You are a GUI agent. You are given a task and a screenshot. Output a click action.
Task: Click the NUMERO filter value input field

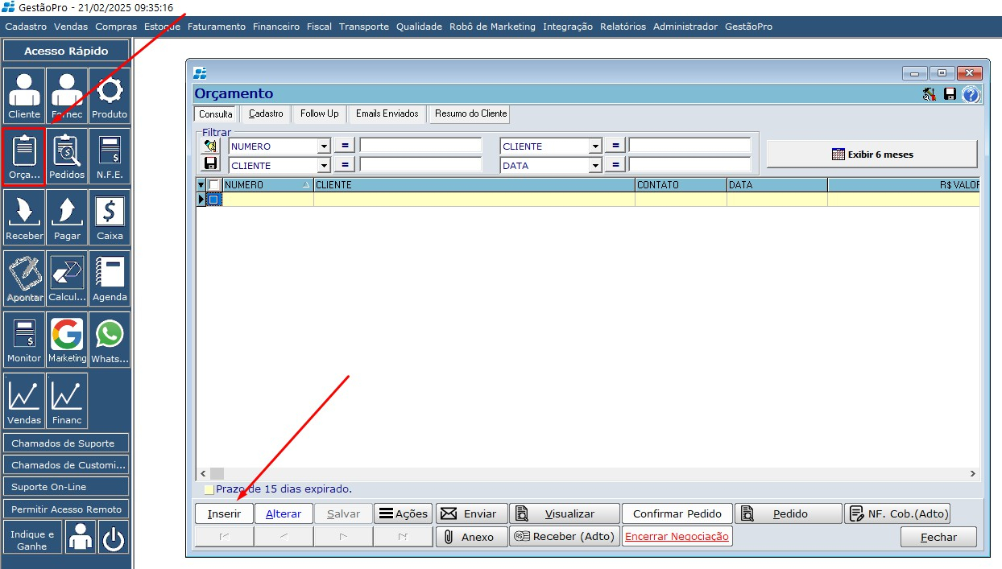click(x=420, y=146)
